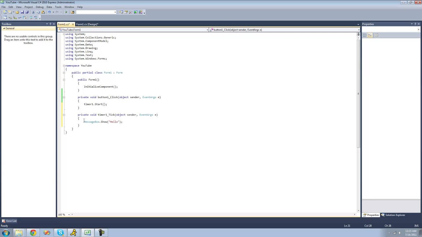Open the Debug menu
Image resolution: width=422 pixels, height=237 pixels.
[x=40, y=7]
